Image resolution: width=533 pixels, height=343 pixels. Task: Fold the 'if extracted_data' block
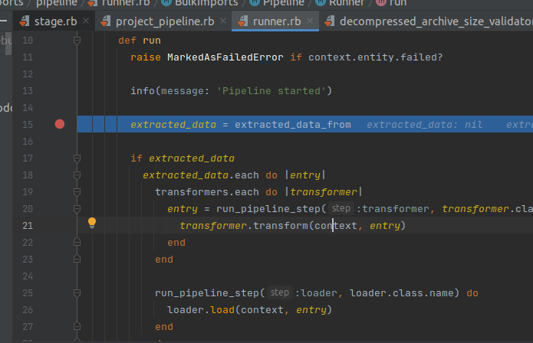click(77, 158)
